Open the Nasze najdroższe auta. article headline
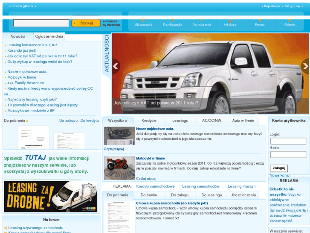Image resolution: width=310 pixels, height=233 pixels. click(155, 129)
